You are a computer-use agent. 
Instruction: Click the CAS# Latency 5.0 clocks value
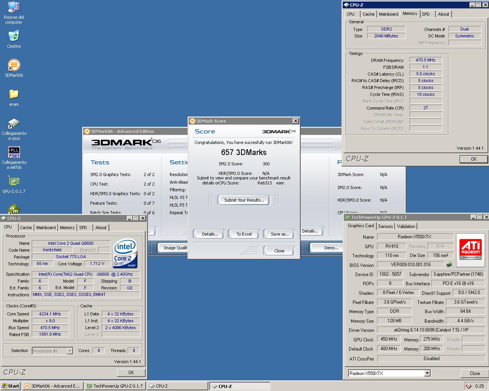pyautogui.click(x=426, y=74)
